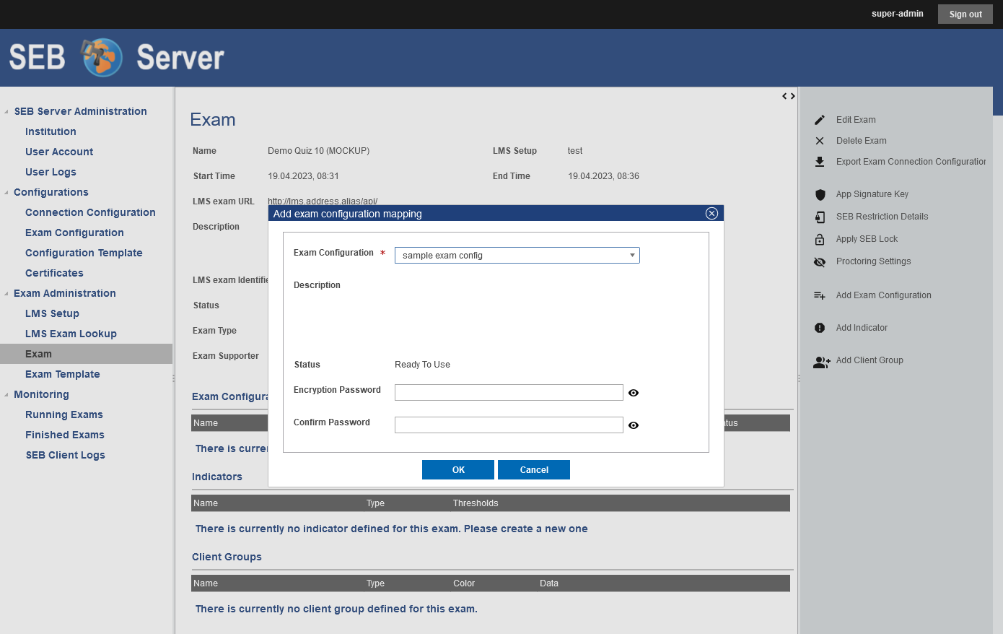Click the Apply SEB Lock padlock icon
This screenshot has width=1003, height=634.
(x=820, y=239)
